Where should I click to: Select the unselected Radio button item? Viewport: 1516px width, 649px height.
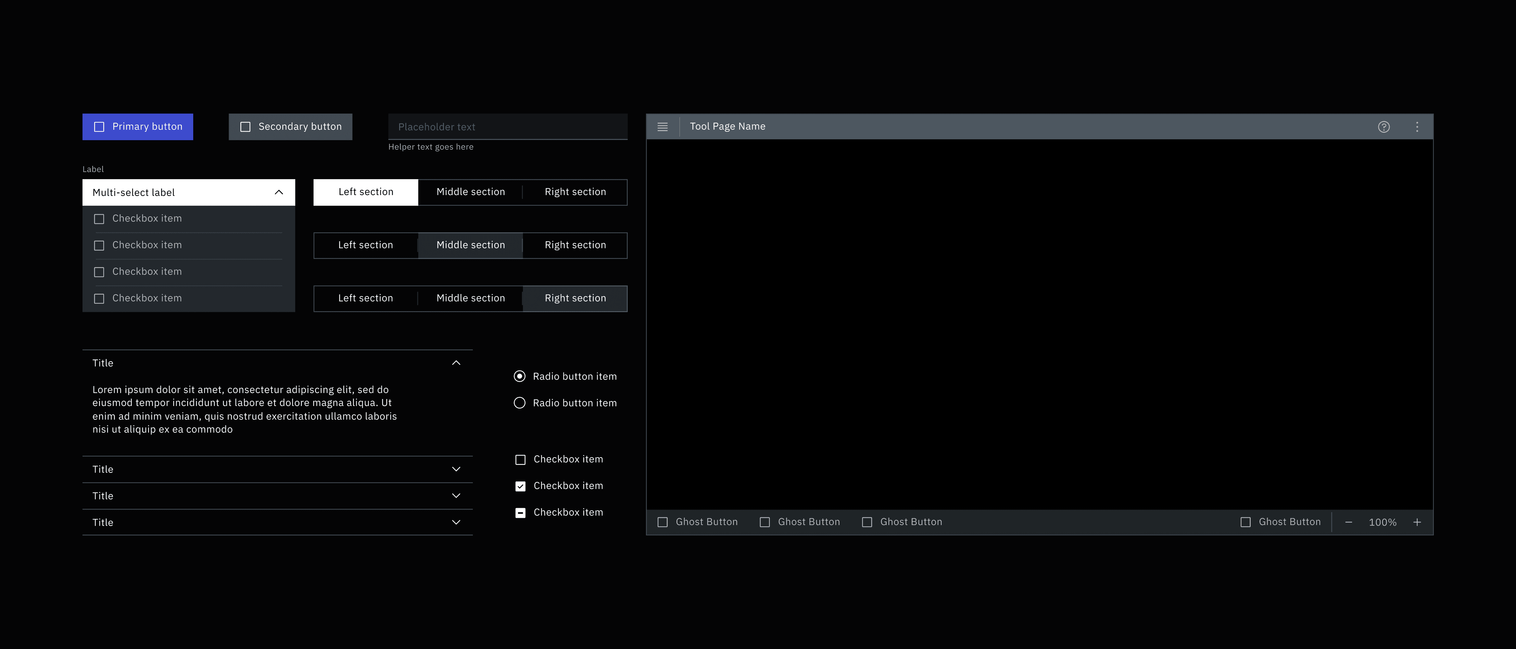(x=520, y=403)
